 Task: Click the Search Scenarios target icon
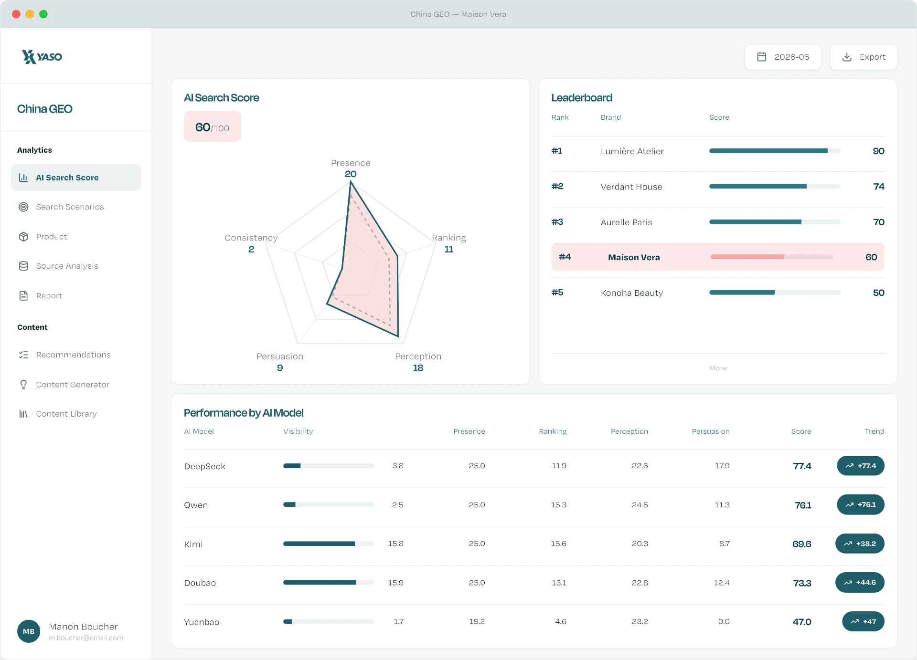coord(23,207)
